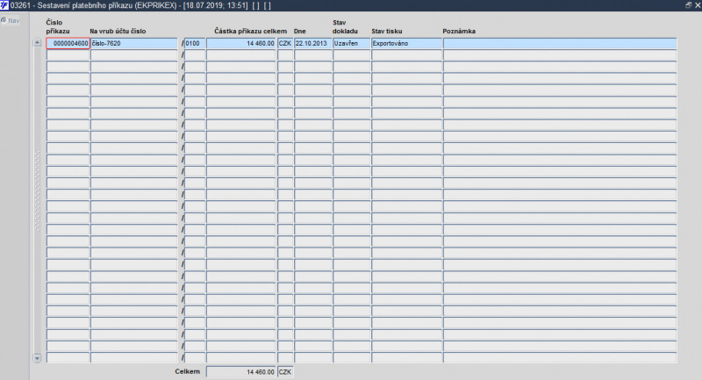
Task: Click scroll up arrow of records list
Action: point(37,42)
